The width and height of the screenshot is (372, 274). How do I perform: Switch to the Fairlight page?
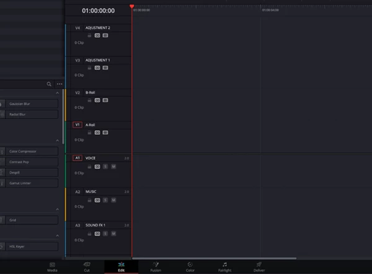(224, 267)
